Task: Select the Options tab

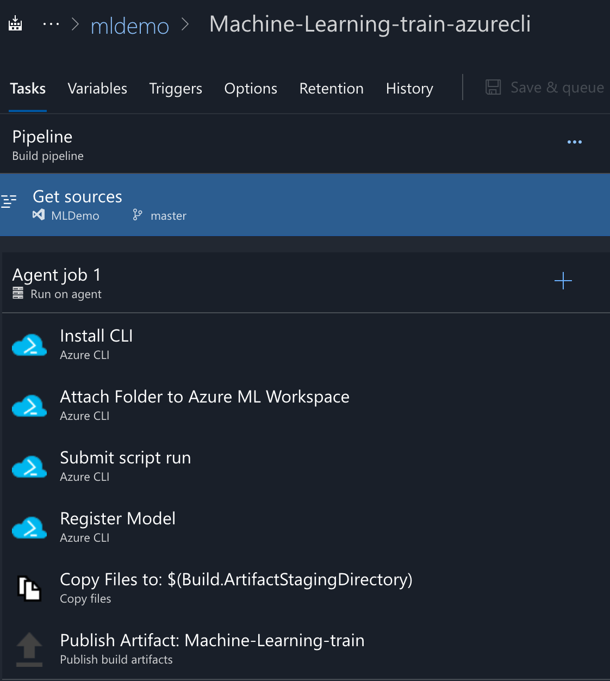Action: 251,89
